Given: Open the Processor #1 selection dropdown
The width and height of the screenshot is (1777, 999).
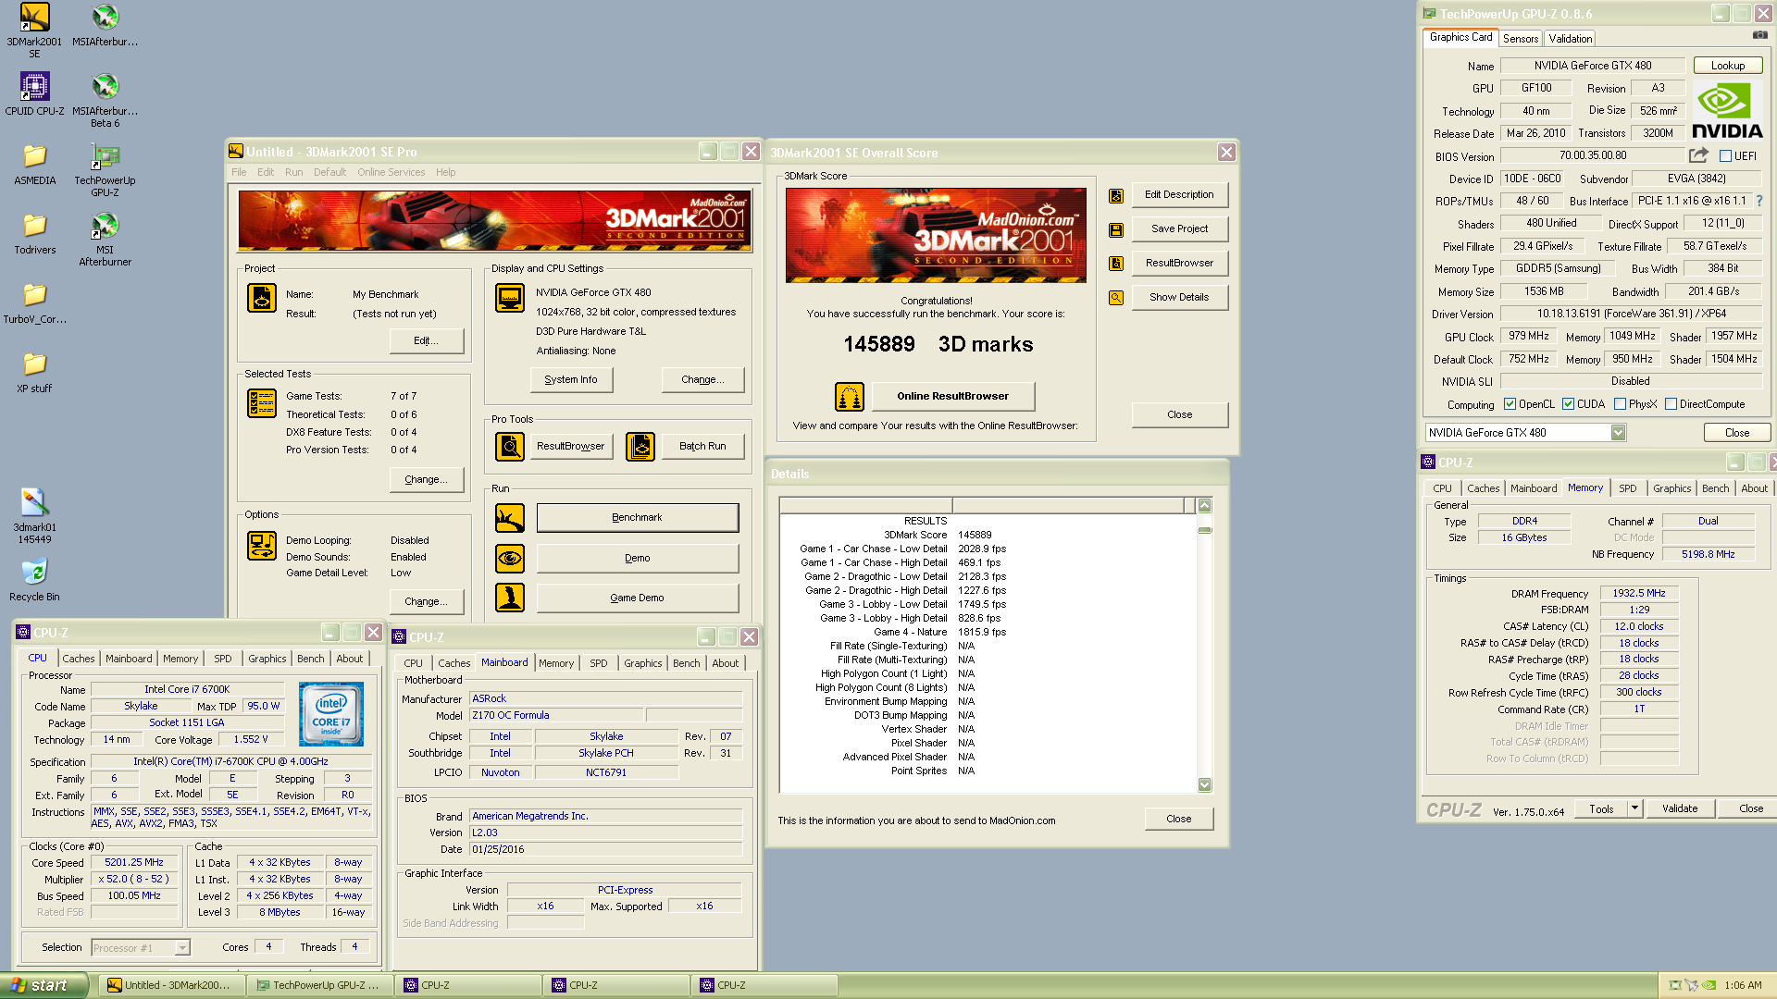Looking at the screenshot, I should pyautogui.click(x=182, y=947).
